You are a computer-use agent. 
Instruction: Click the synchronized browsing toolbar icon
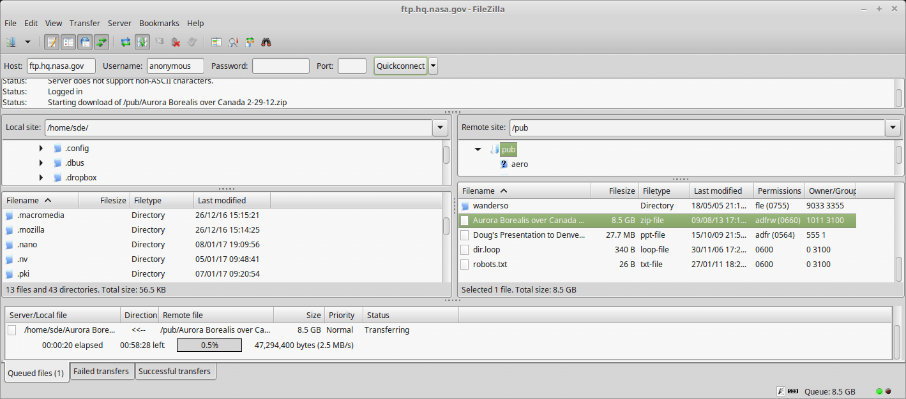tap(250, 42)
